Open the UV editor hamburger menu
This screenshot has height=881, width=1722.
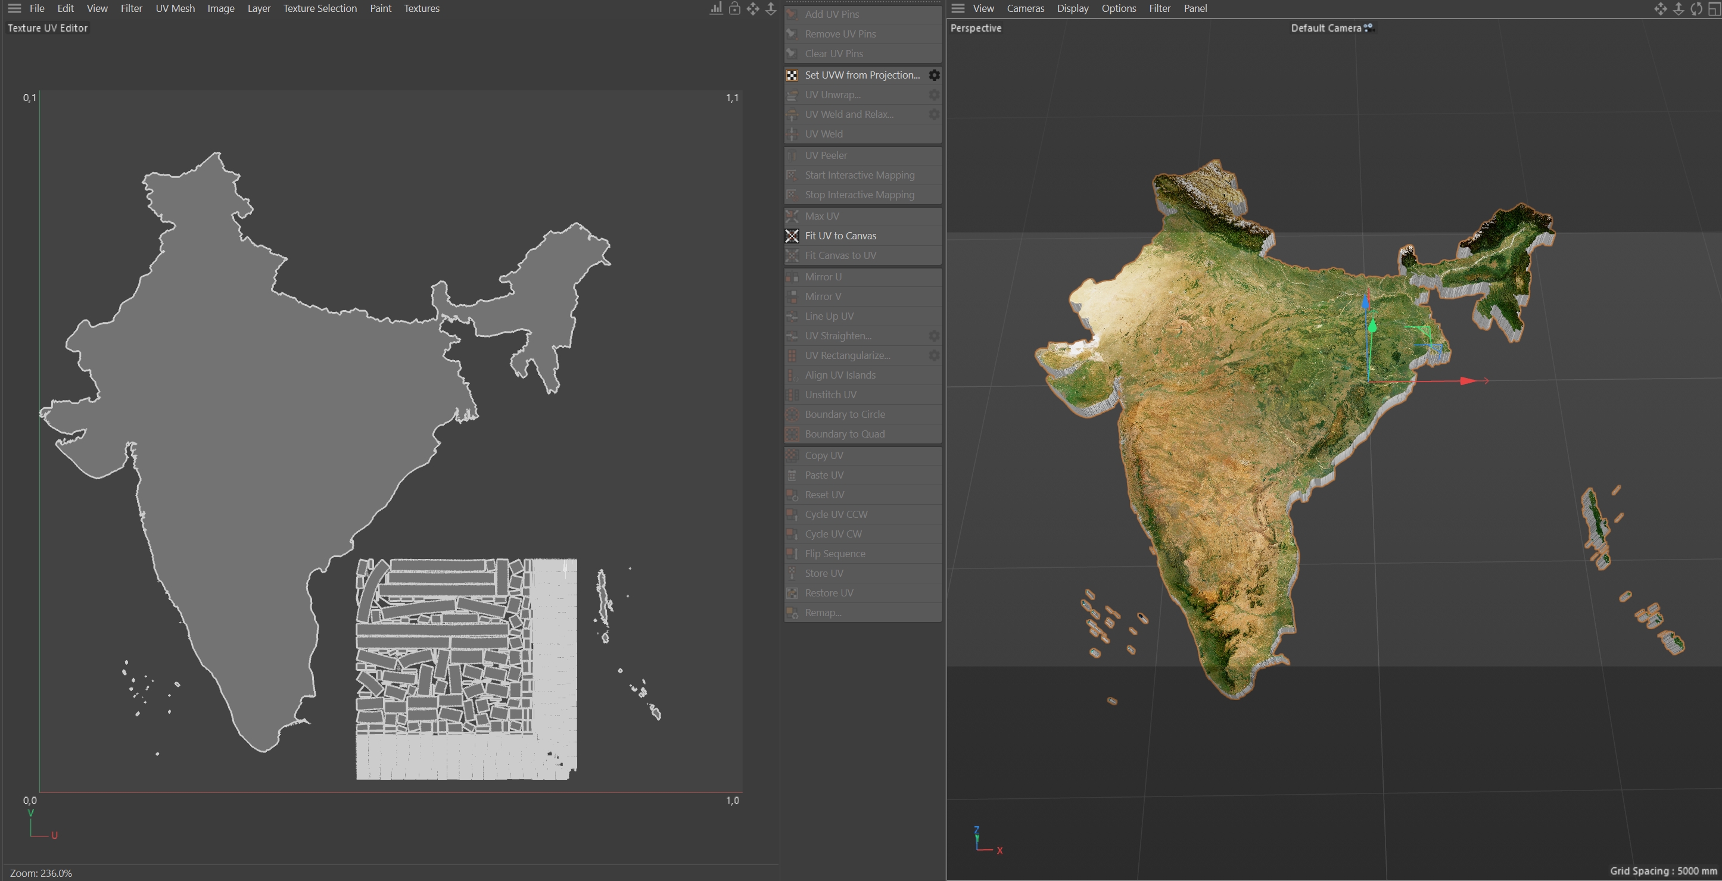coord(14,9)
